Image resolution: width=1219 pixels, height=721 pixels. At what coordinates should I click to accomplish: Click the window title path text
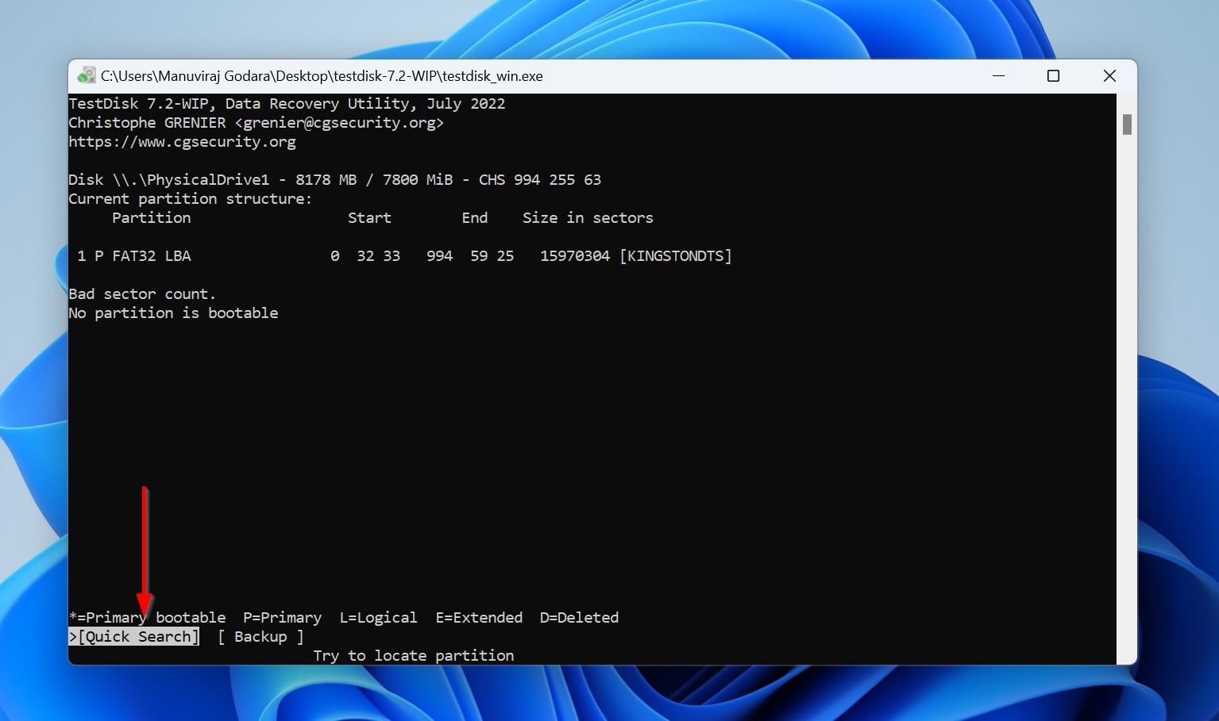click(322, 76)
